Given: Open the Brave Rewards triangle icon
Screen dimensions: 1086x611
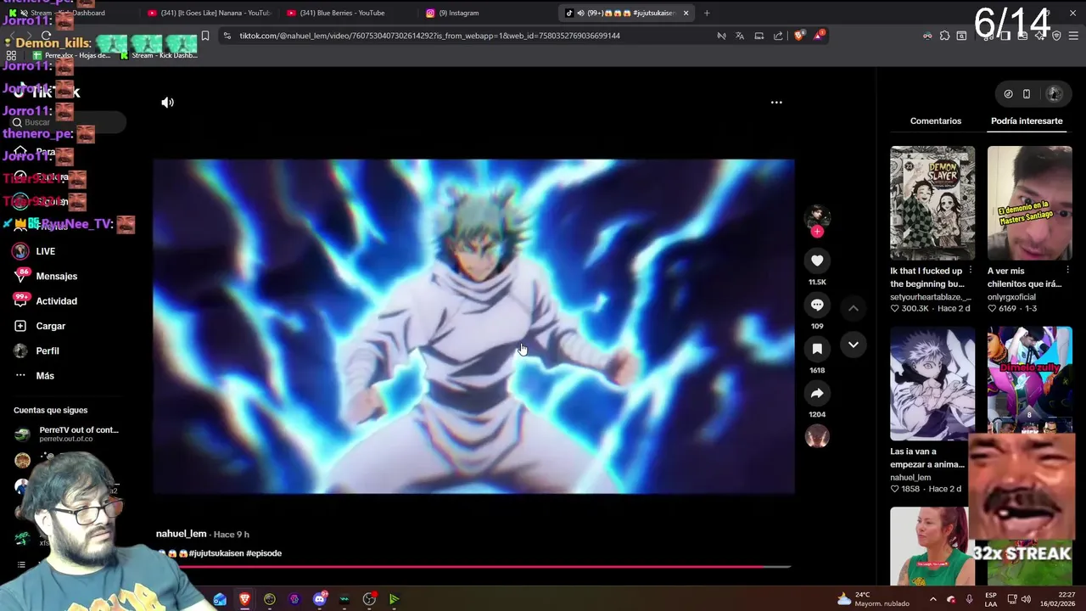Looking at the screenshot, I should pos(819,36).
